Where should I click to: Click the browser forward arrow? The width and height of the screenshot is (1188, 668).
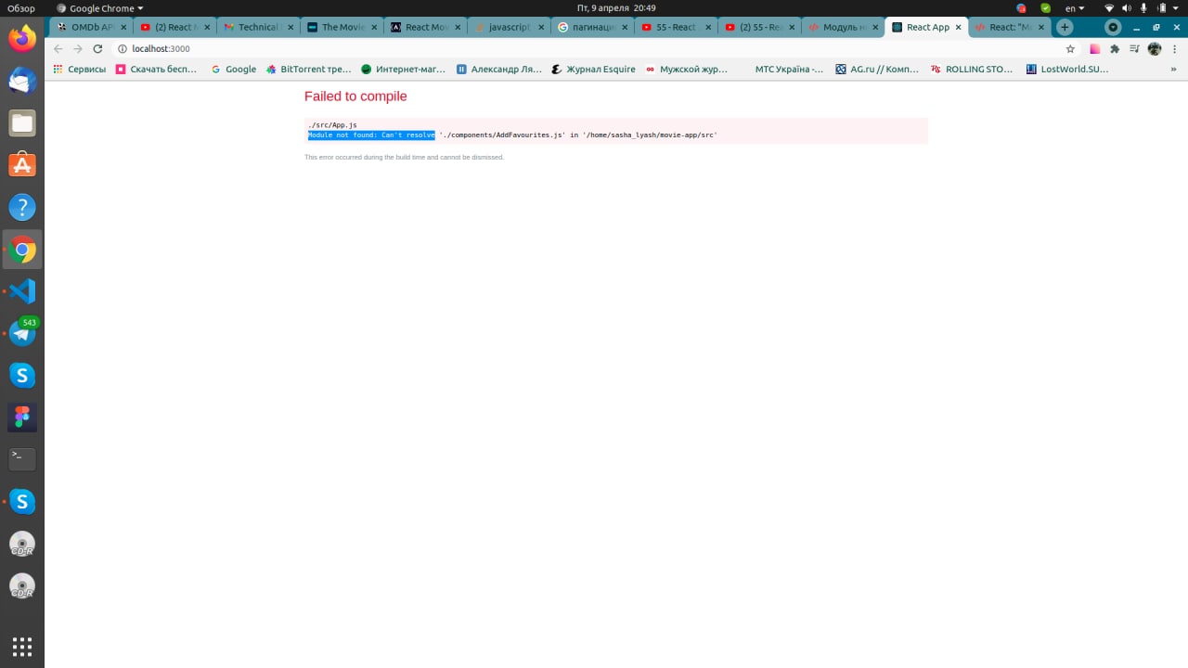click(x=78, y=48)
